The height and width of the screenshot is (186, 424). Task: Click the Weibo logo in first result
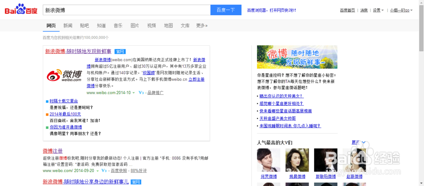pyautogui.click(x=64, y=75)
